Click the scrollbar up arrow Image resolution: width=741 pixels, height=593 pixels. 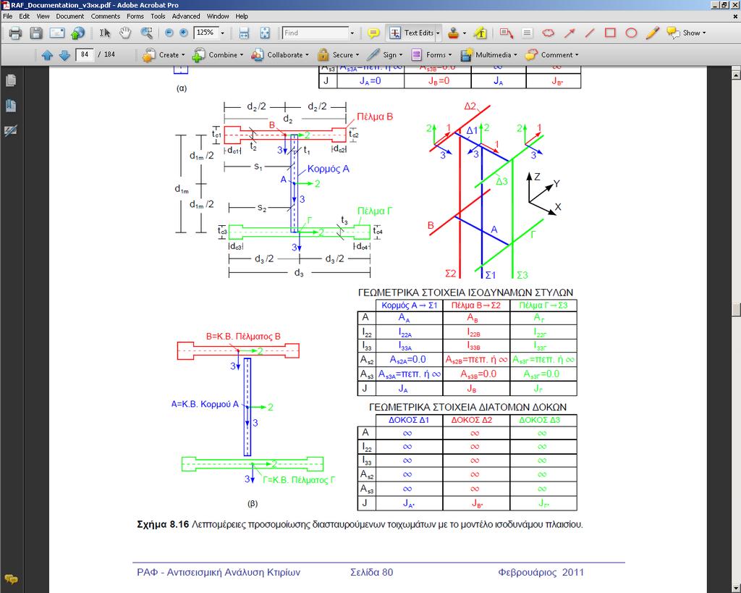tap(736, 75)
